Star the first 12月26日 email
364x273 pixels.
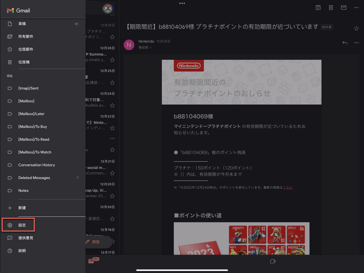(112, 37)
